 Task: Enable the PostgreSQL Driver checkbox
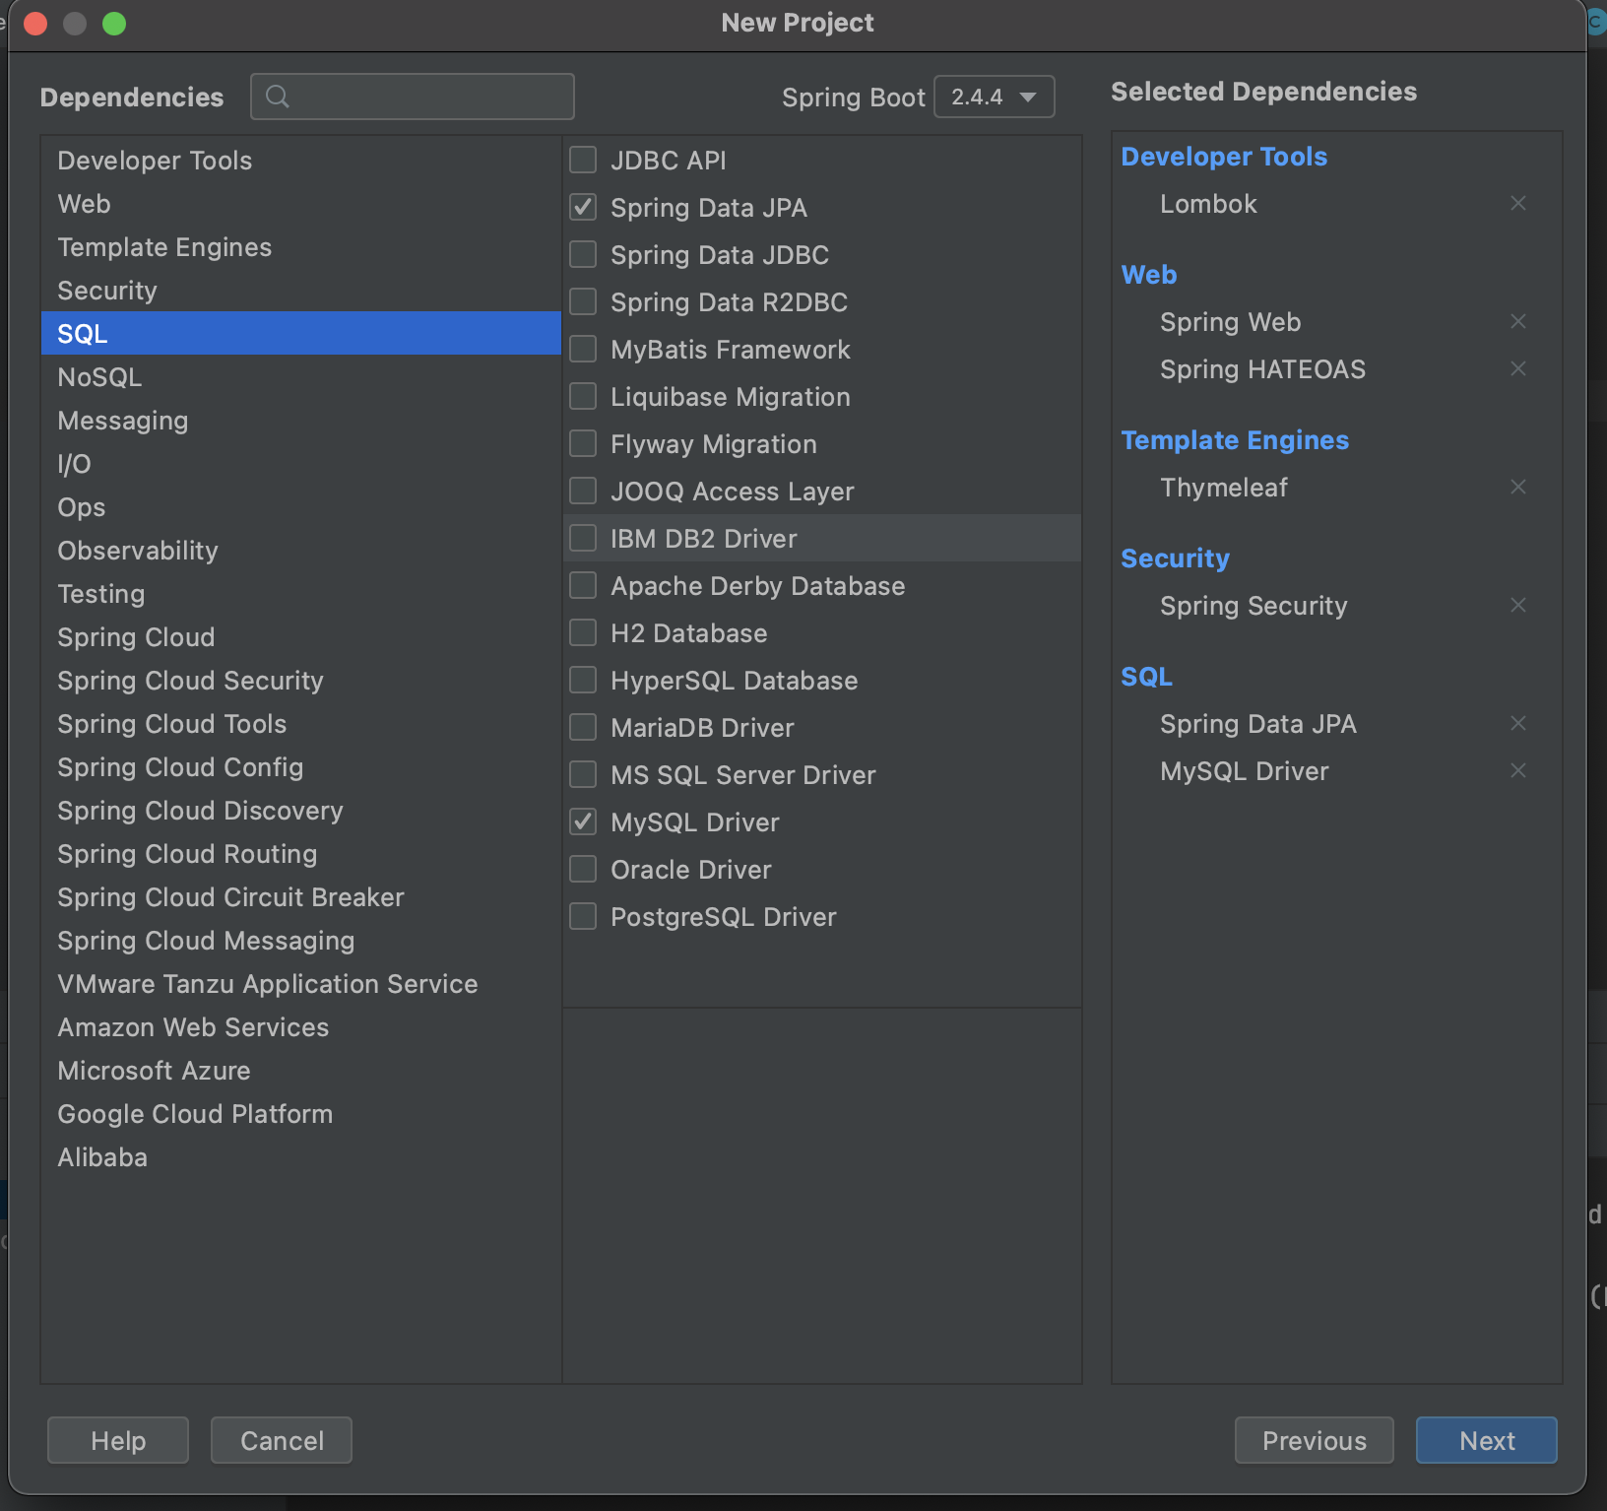[583, 916]
